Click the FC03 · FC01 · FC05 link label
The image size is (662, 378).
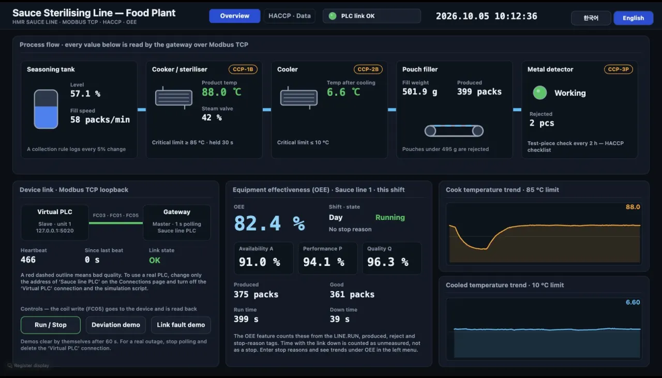click(116, 216)
